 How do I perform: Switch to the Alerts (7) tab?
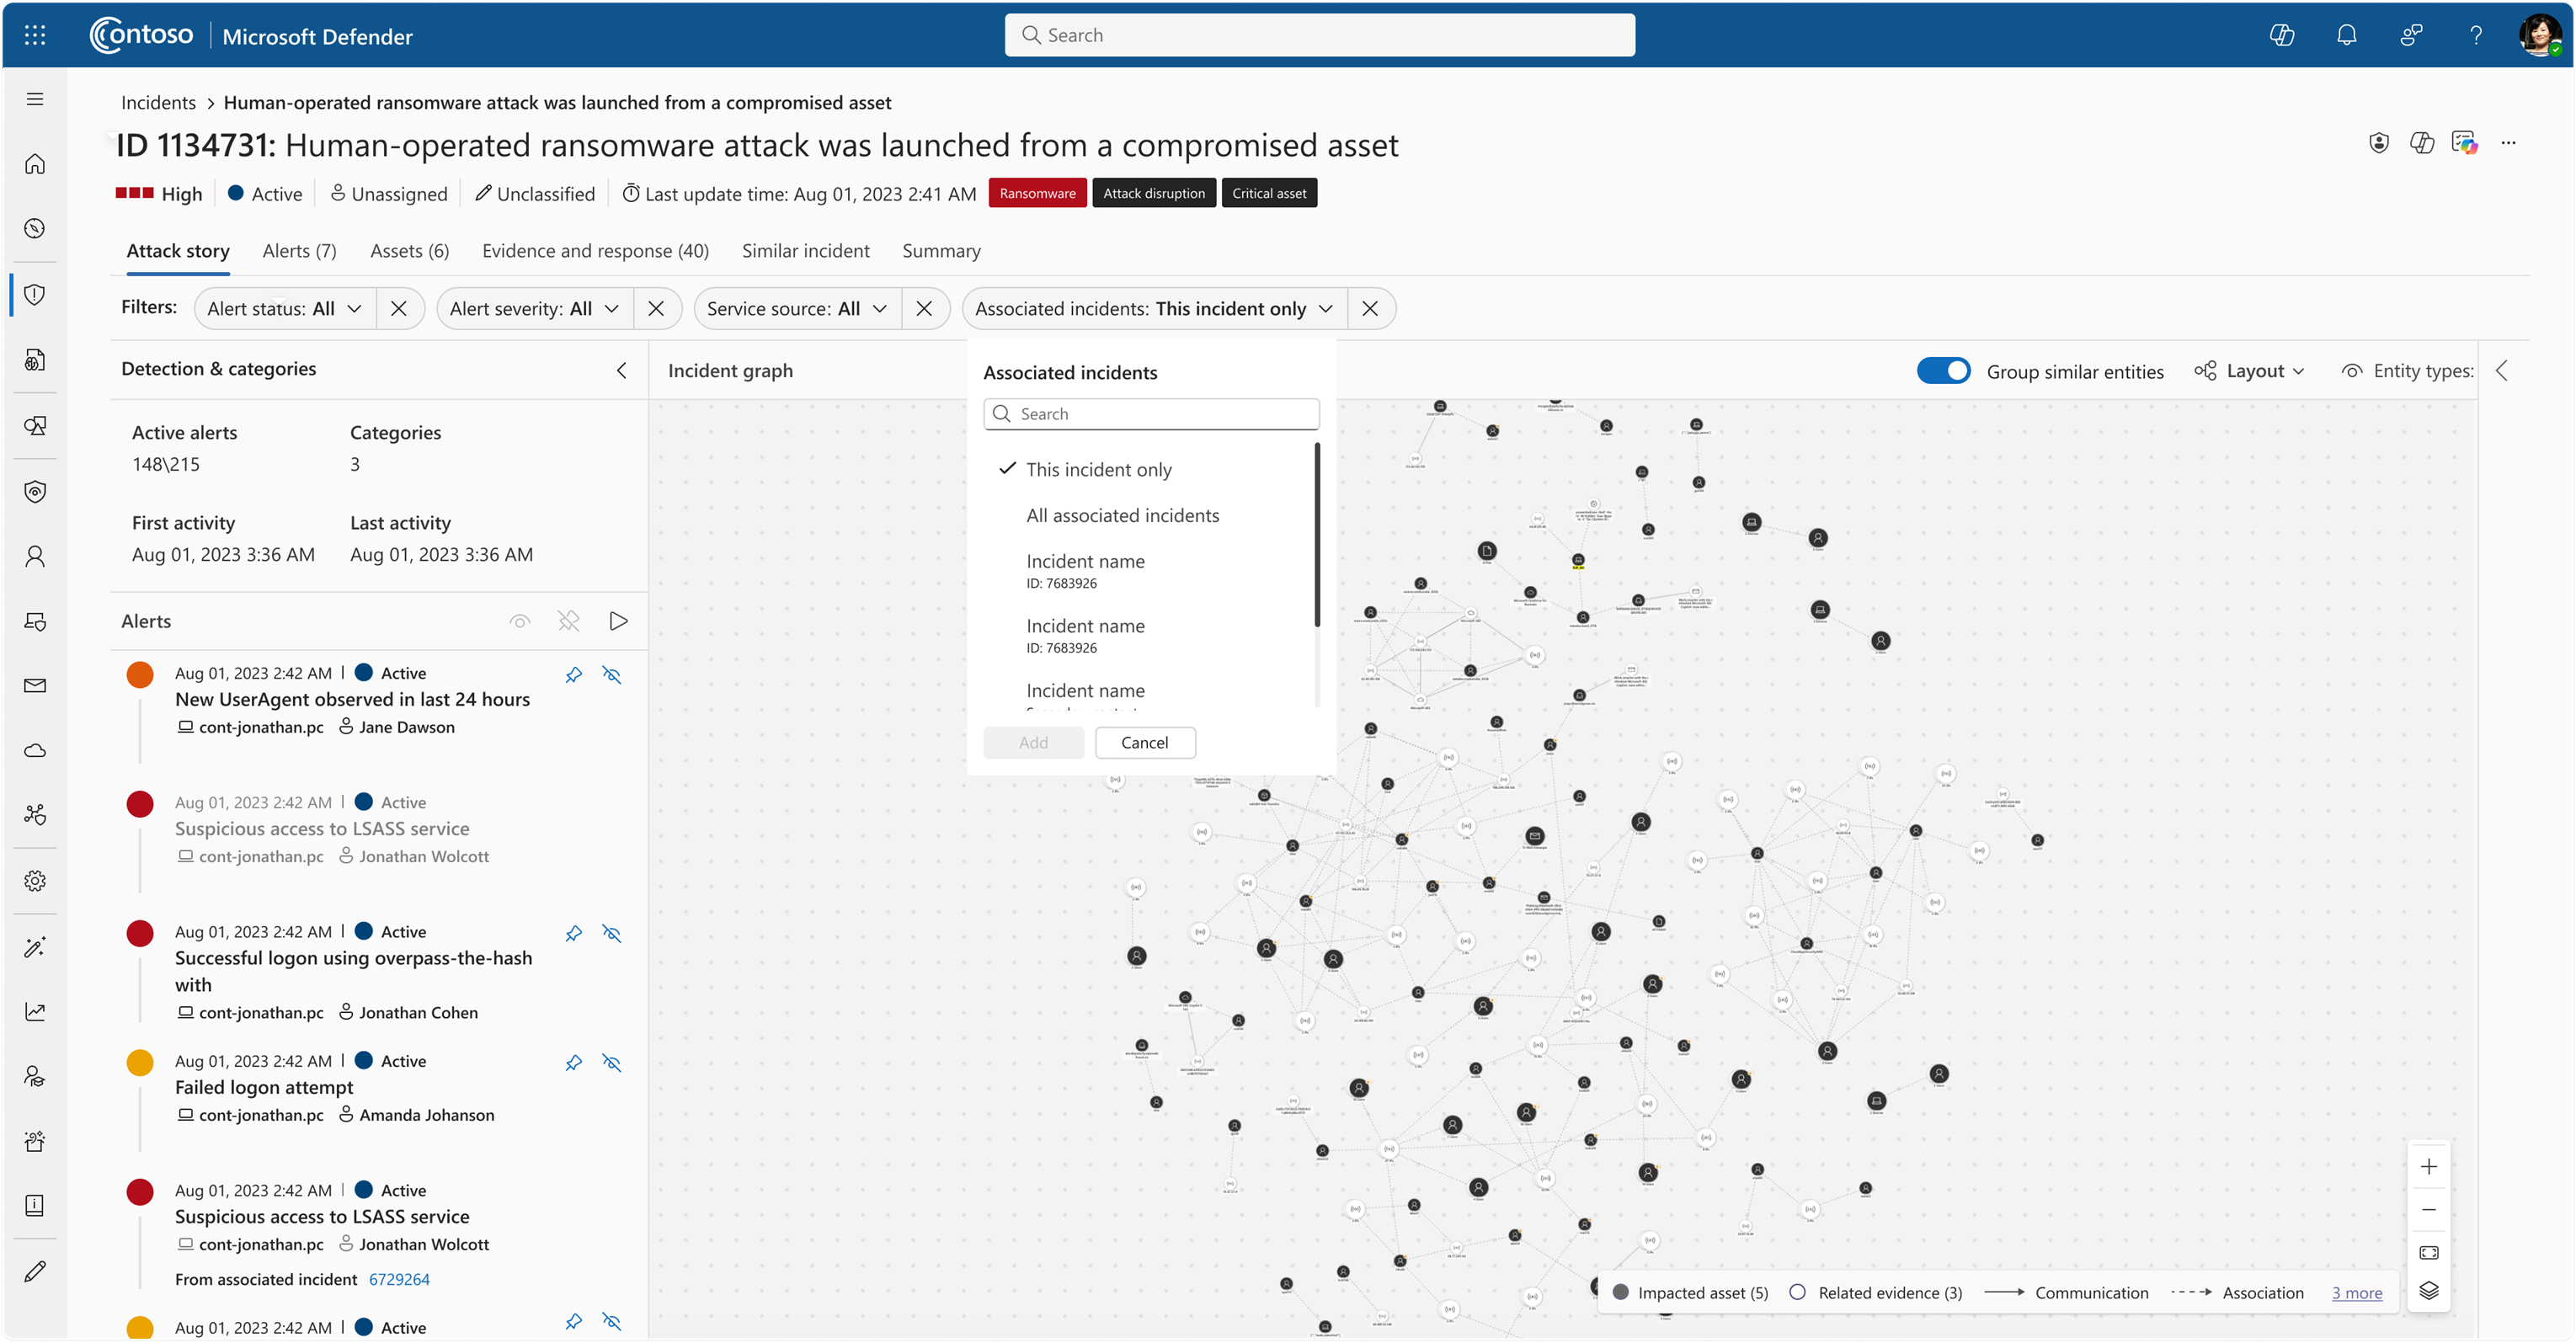point(299,250)
